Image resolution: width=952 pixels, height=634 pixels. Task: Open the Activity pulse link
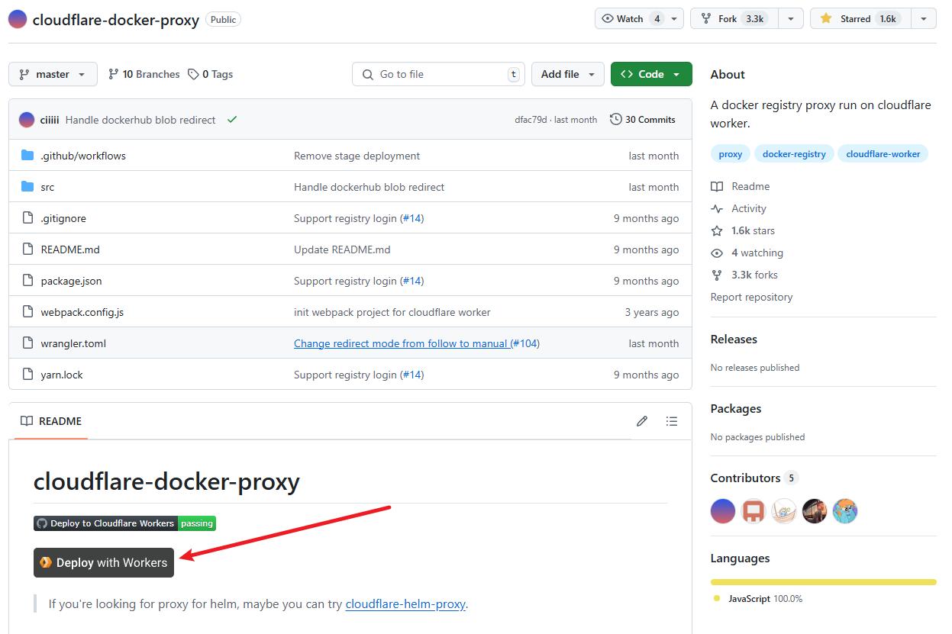coord(748,208)
